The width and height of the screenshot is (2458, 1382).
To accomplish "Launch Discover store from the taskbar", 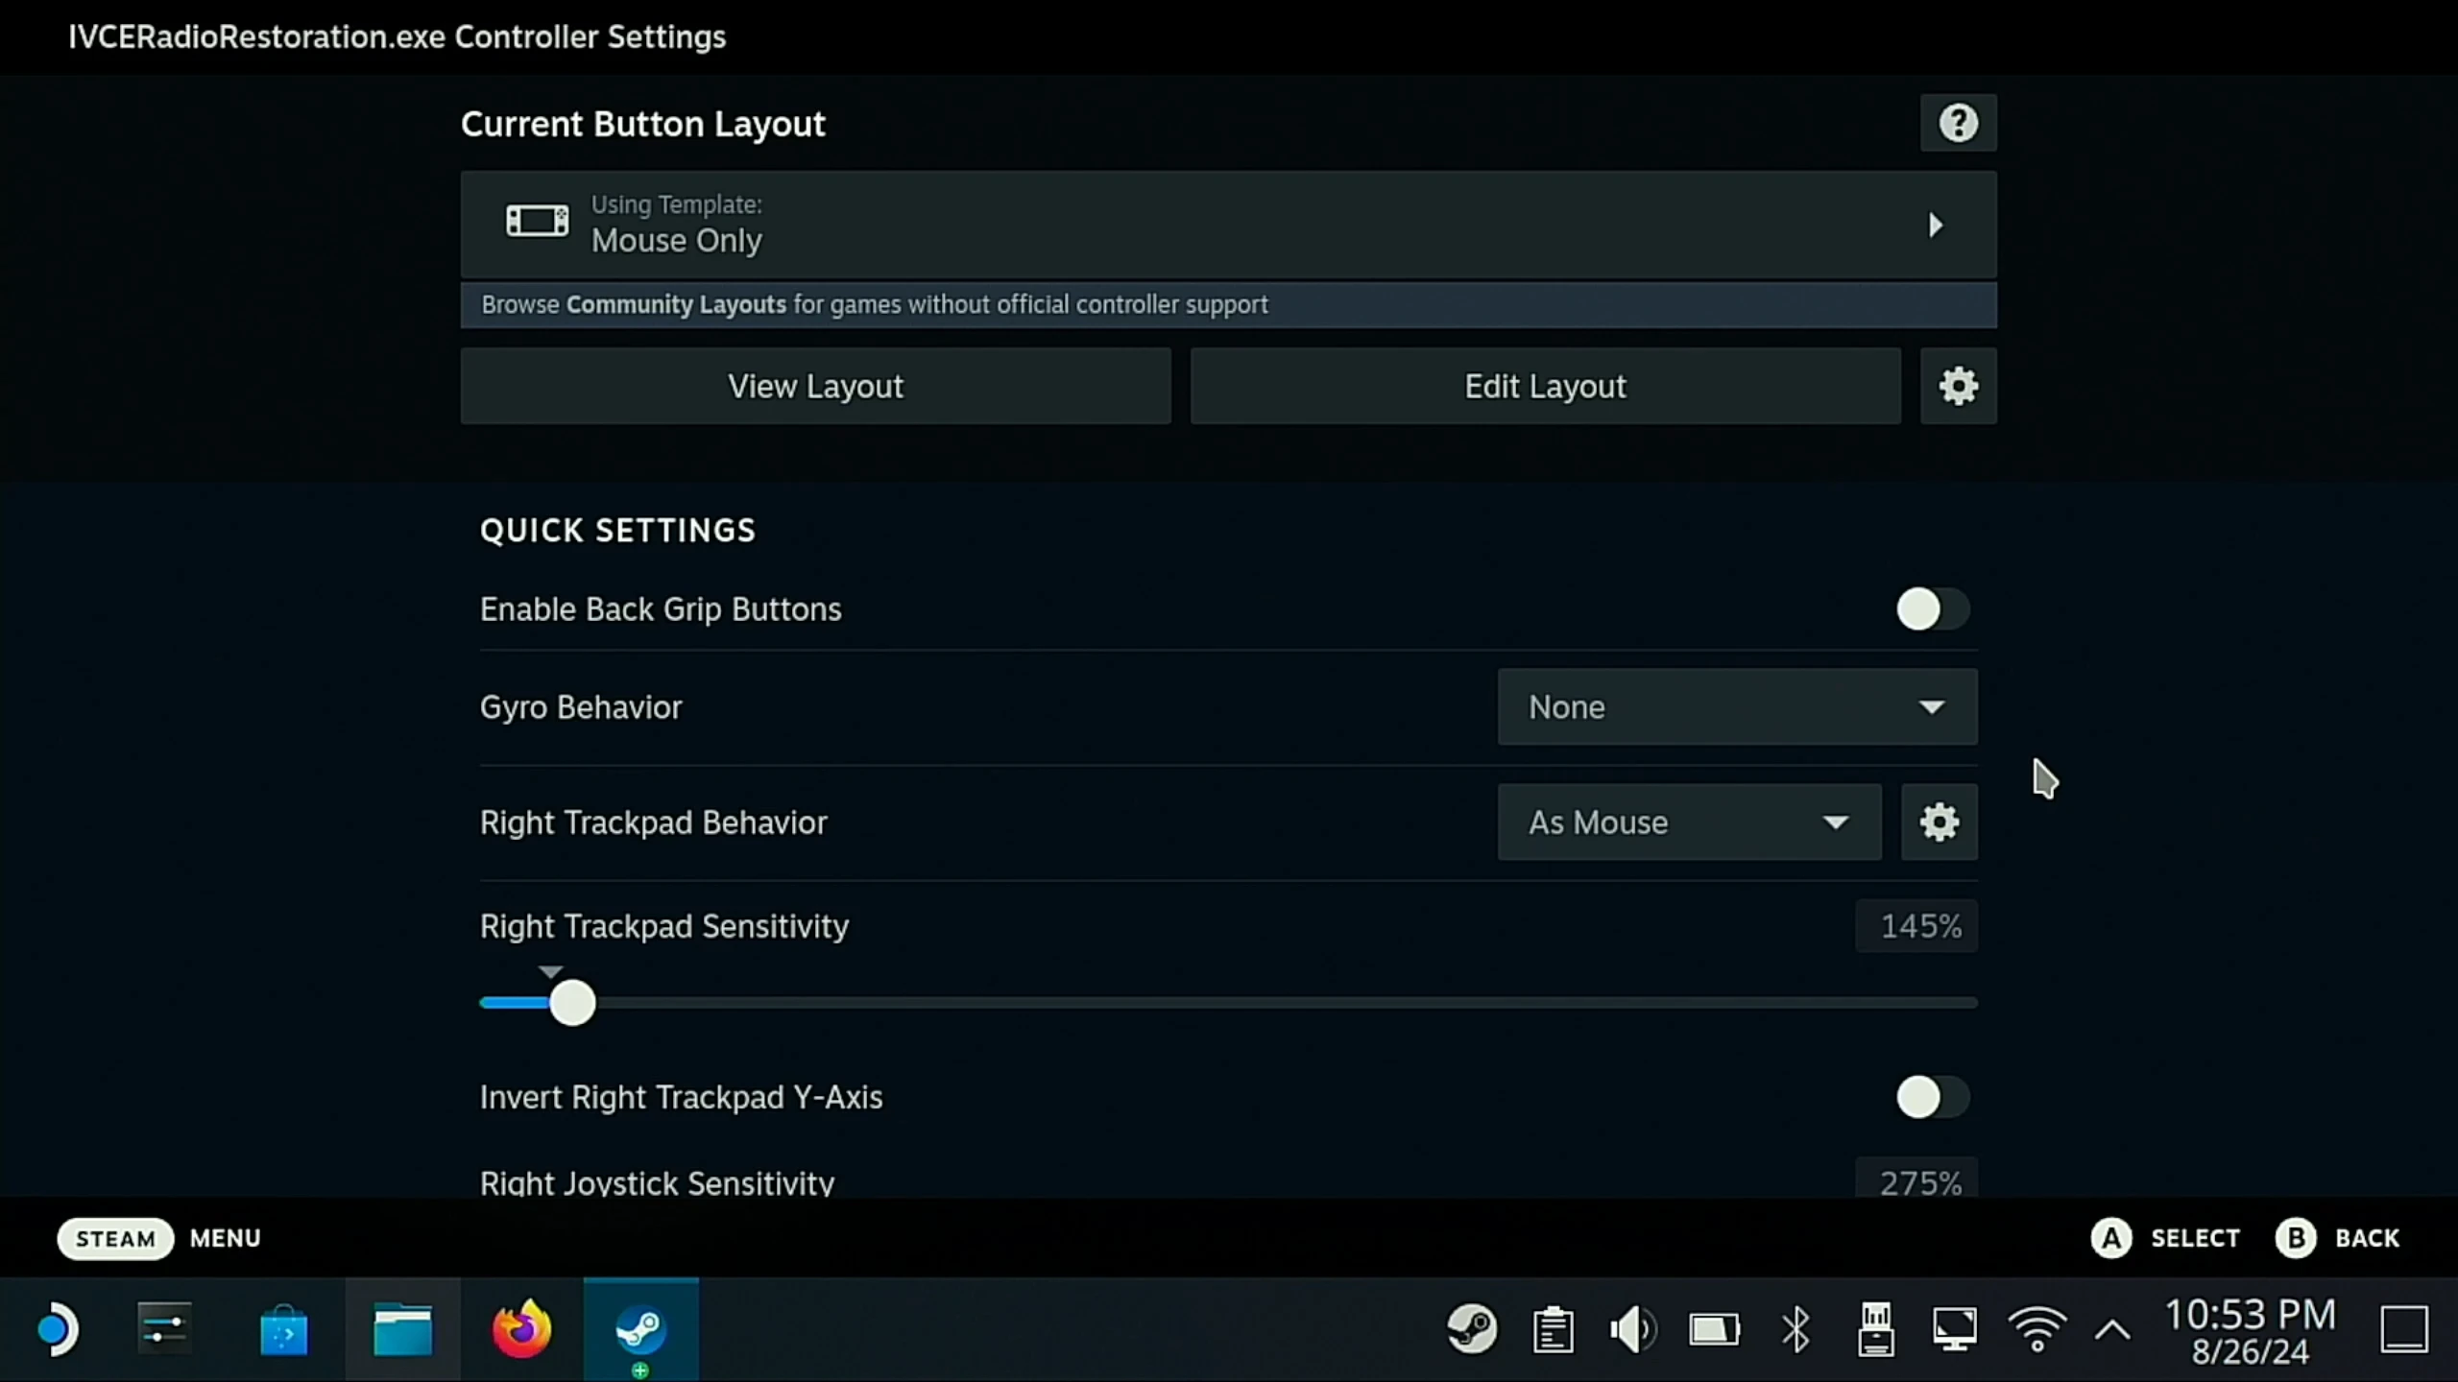I will click(x=283, y=1330).
